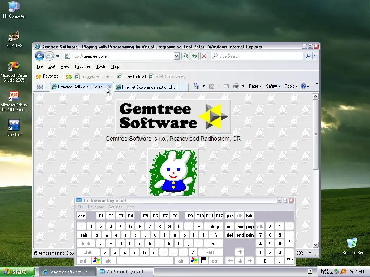Open the Web Slice Gallery dropdown
This screenshot has width=370, height=277.
point(189,76)
